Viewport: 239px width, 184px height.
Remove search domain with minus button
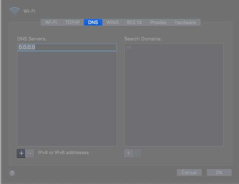(x=137, y=153)
